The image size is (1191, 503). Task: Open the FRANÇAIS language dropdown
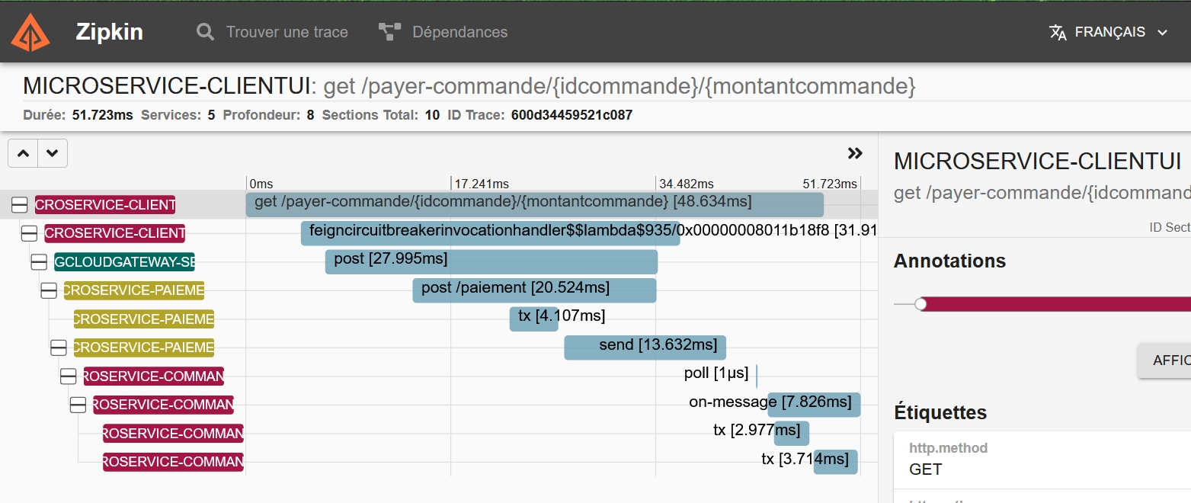click(1109, 32)
